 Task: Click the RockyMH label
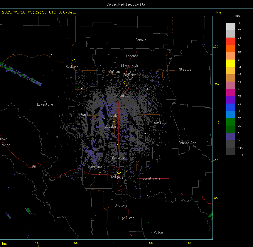(72, 67)
